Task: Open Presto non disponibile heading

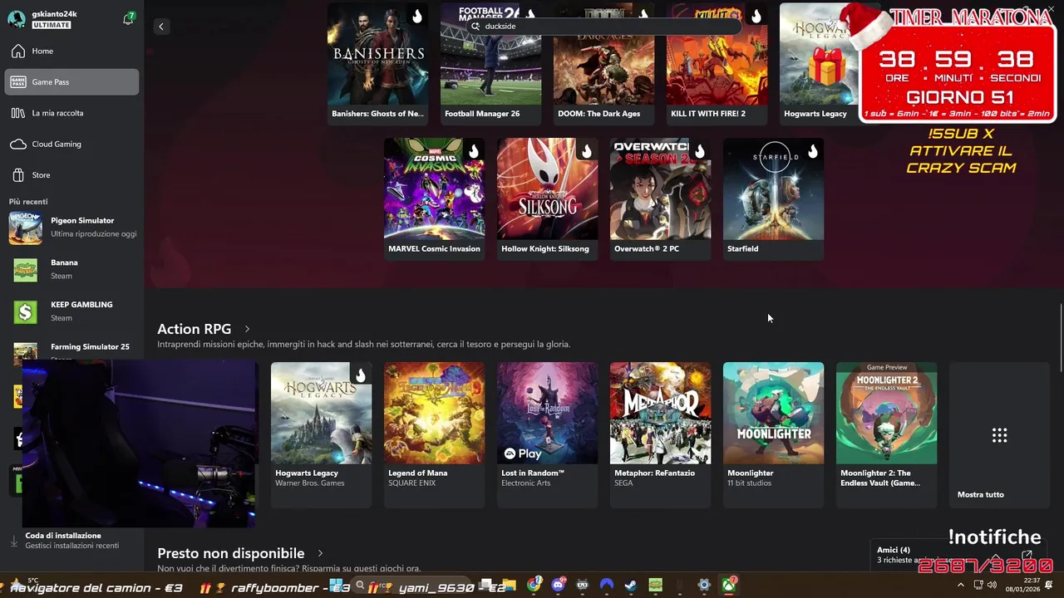Action: pos(230,553)
